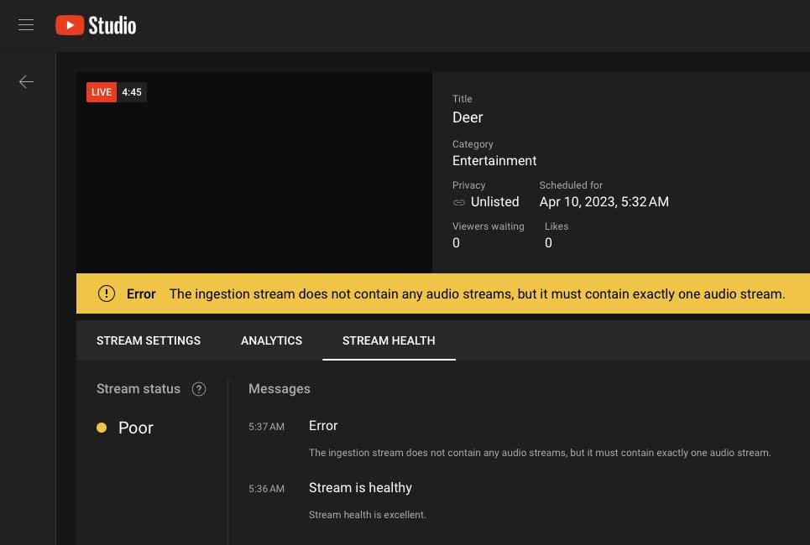Viewport: 810px width, 545px height.
Task: Open the Stream status help icon
Action: (199, 389)
